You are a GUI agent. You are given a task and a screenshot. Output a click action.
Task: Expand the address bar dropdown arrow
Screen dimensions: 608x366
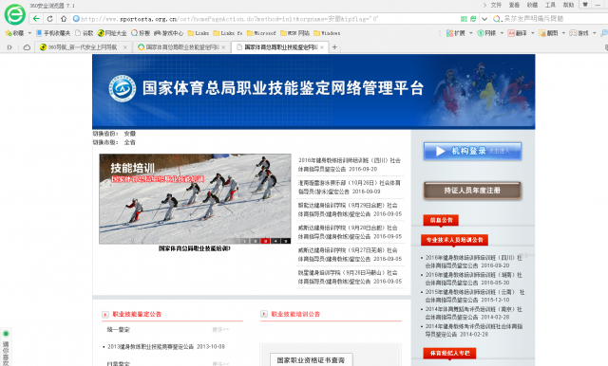pyautogui.click(x=484, y=19)
